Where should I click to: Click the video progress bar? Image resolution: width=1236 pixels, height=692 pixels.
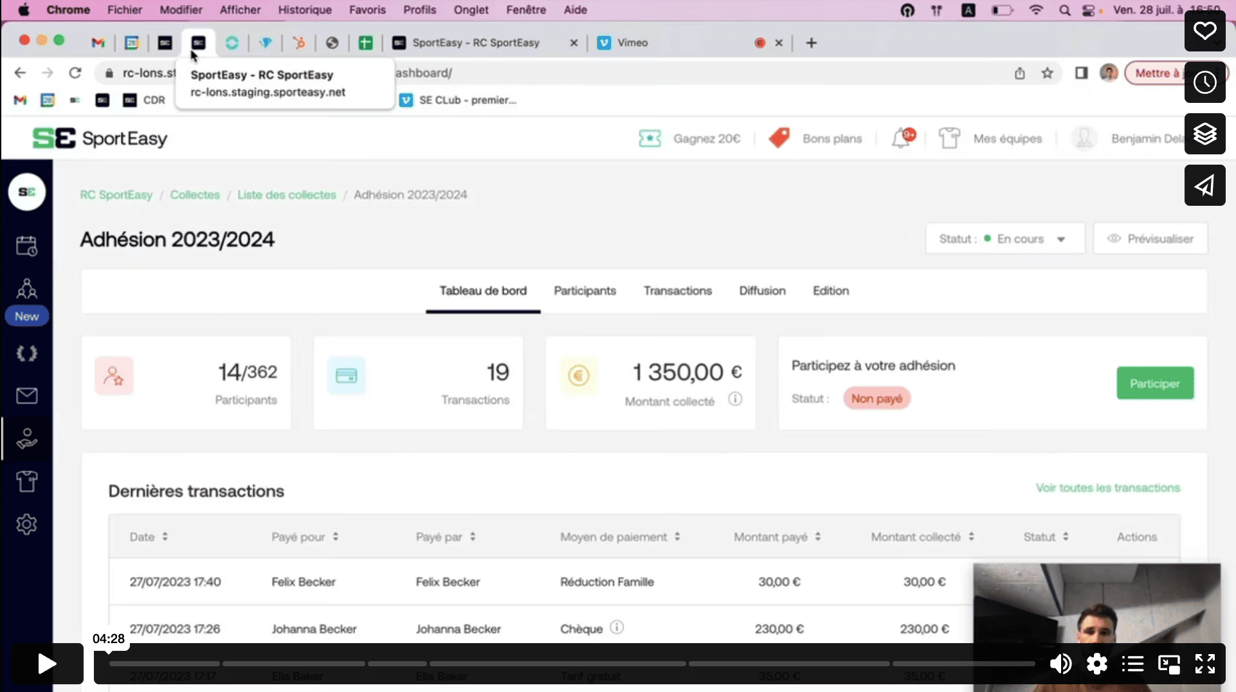point(571,663)
